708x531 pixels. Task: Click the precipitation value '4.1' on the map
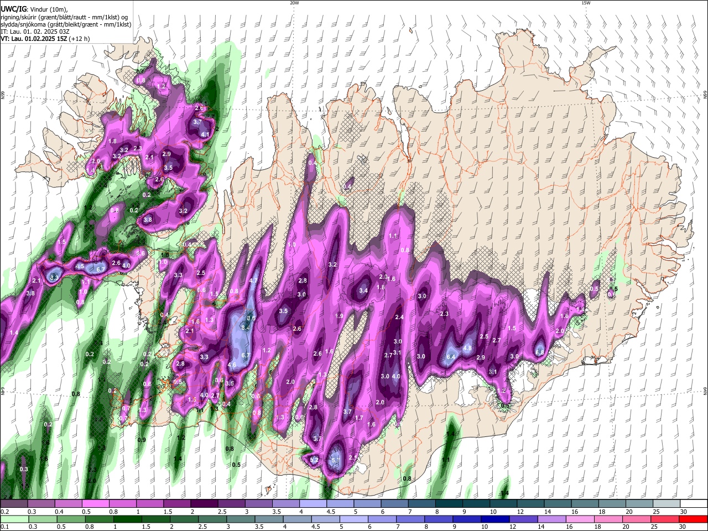point(205,134)
